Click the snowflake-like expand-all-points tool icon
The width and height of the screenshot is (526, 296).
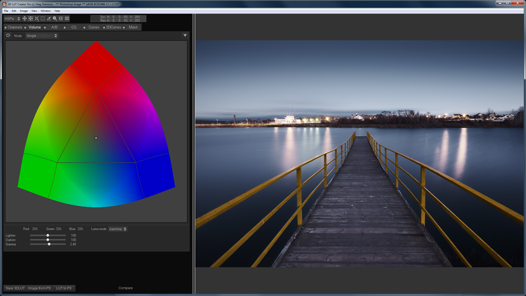click(31, 18)
